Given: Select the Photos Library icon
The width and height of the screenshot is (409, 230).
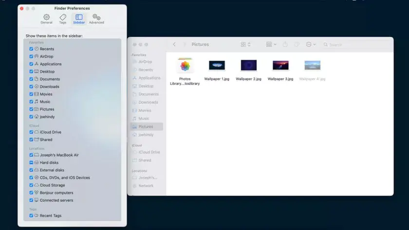Looking at the screenshot, I should 185,65.
